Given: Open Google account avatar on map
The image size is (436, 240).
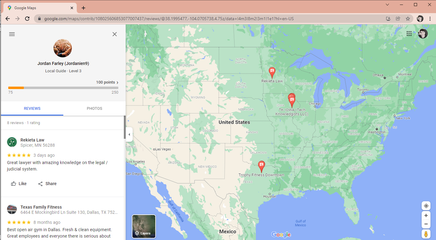Looking at the screenshot, I should 423,34.
